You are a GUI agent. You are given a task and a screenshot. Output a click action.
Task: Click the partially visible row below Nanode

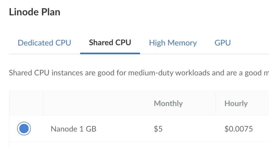pos(138,145)
